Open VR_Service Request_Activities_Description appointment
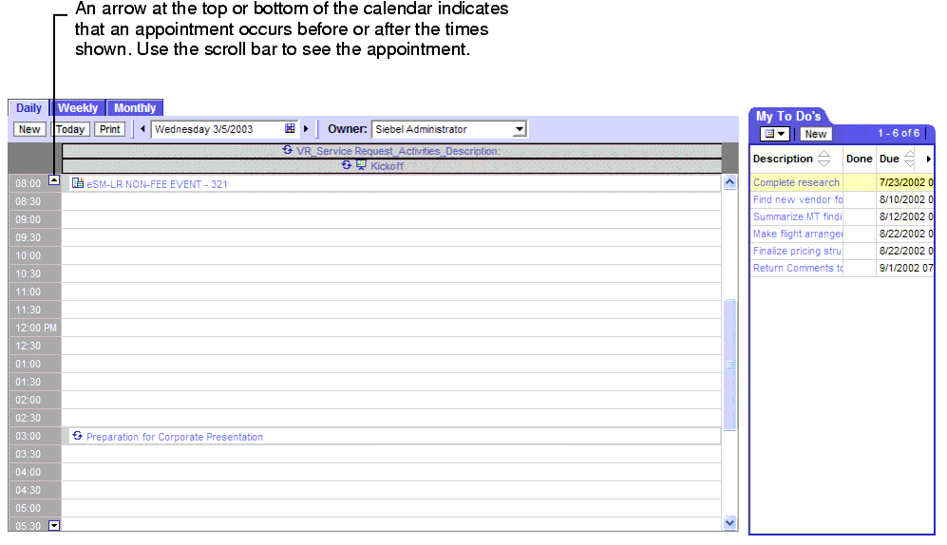 click(398, 151)
